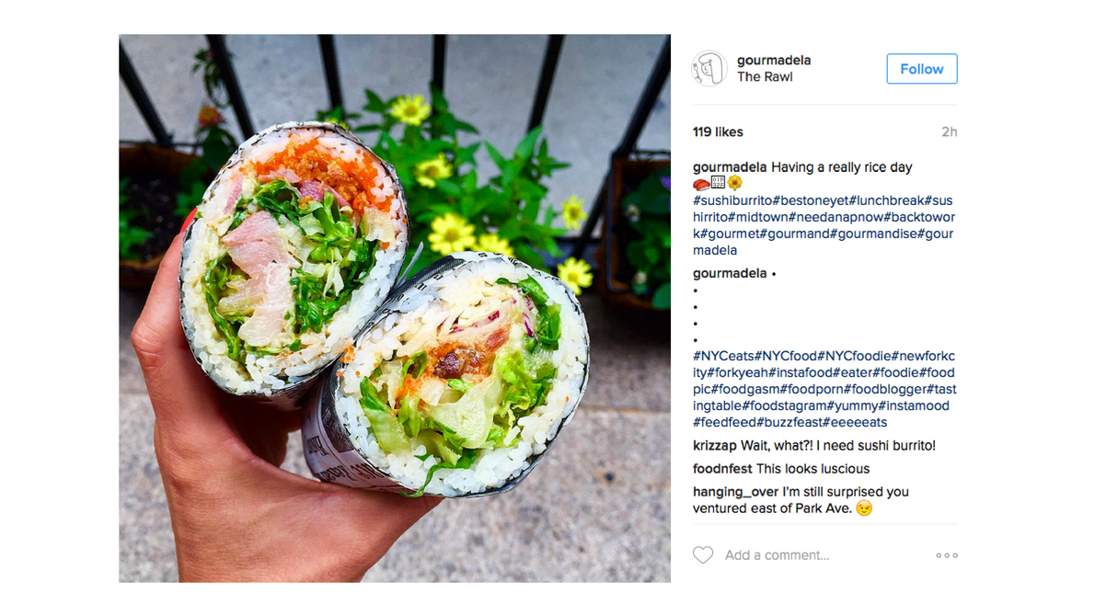
Task: Click the 2h post timestamp
Action: (x=949, y=131)
